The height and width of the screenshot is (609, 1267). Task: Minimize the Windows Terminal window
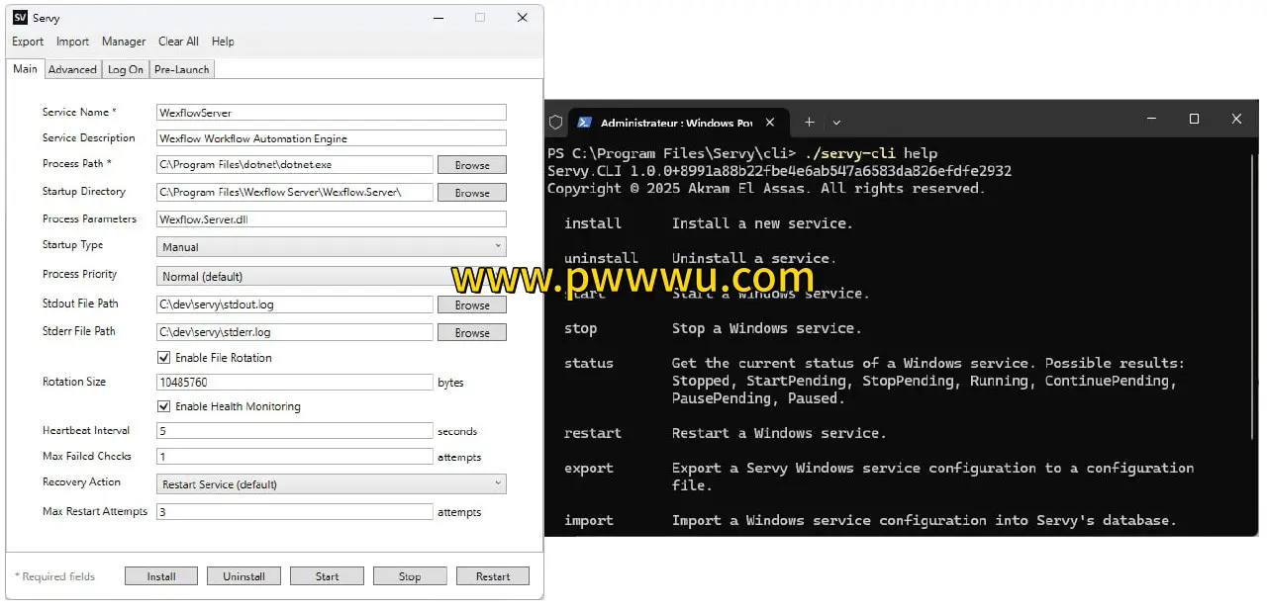pyautogui.click(x=1151, y=120)
